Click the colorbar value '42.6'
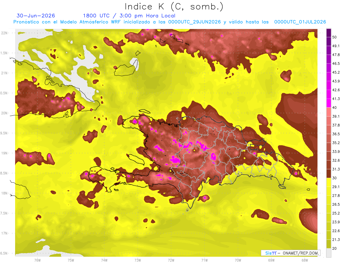Viewport: 342px width, 264px height. 336,90
